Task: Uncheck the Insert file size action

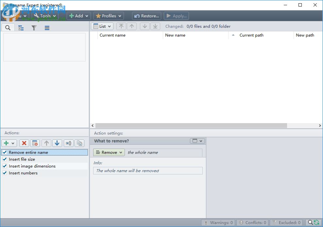Action: (x=5, y=159)
